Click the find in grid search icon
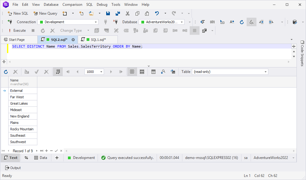The image size is (306, 180). point(163,72)
